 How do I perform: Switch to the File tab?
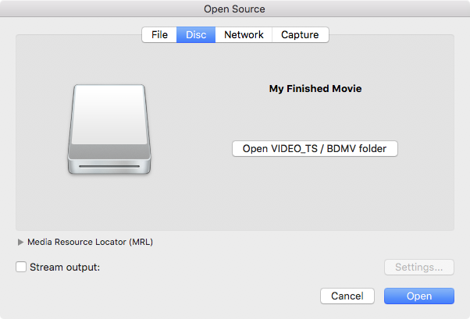159,35
